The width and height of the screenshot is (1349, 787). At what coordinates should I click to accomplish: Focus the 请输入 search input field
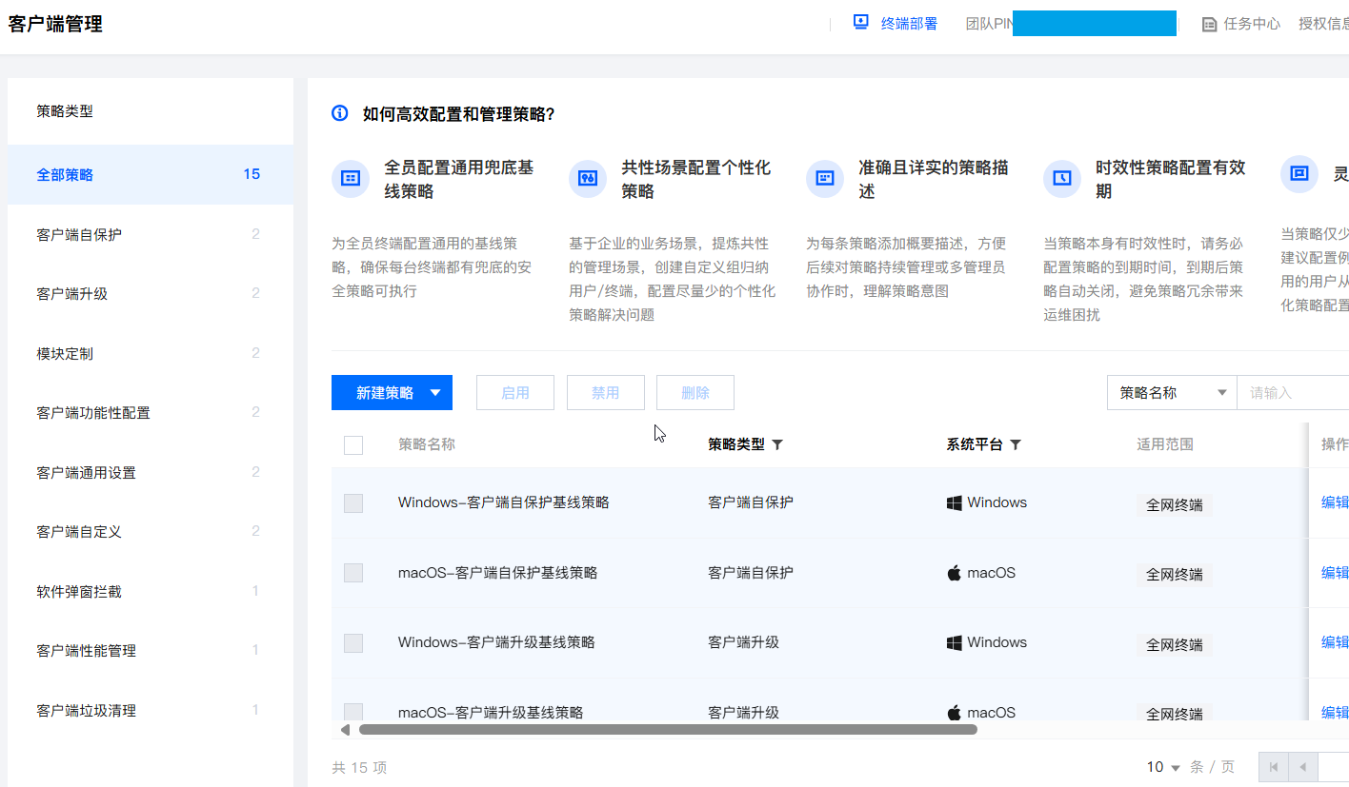click(x=1293, y=393)
